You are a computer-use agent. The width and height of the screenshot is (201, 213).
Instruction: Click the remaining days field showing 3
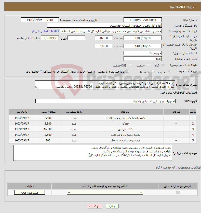(x=76, y=38)
